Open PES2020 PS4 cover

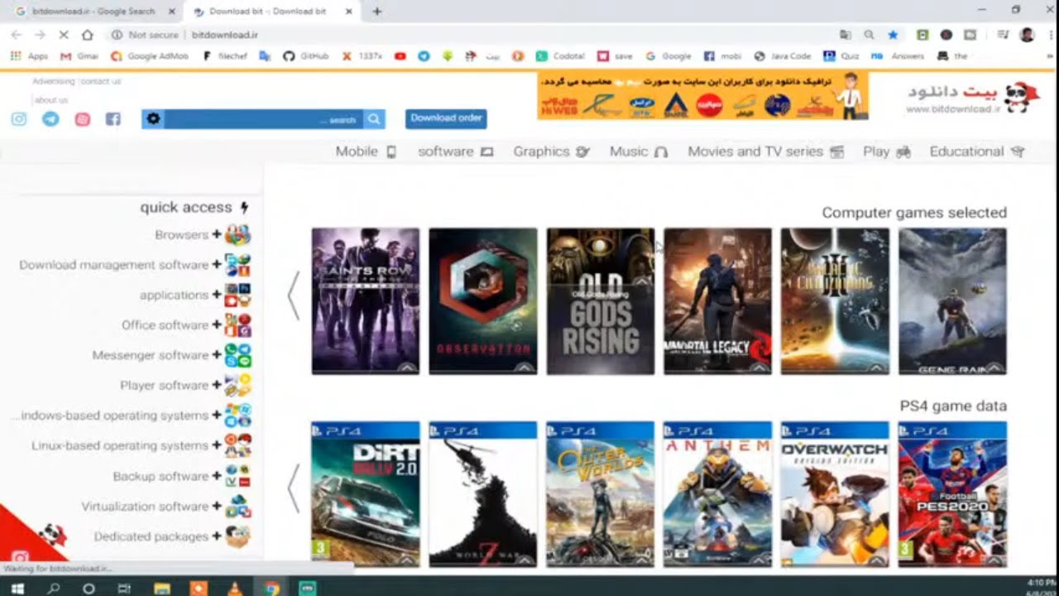point(952,494)
